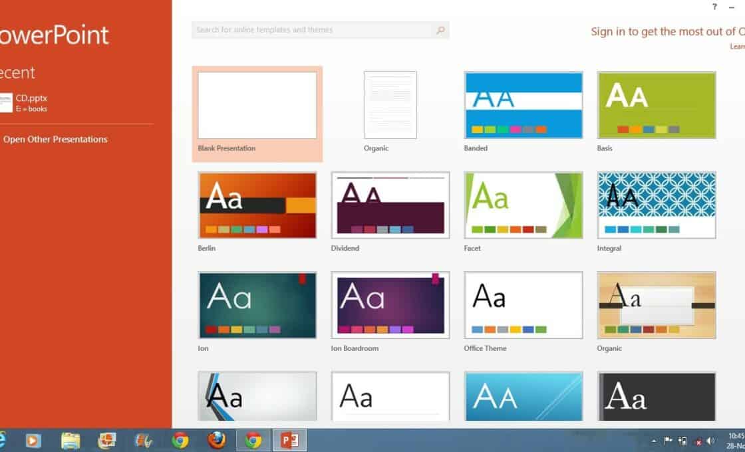Open the Help question mark icon
745x452 pixels.
tap(714, 7)
